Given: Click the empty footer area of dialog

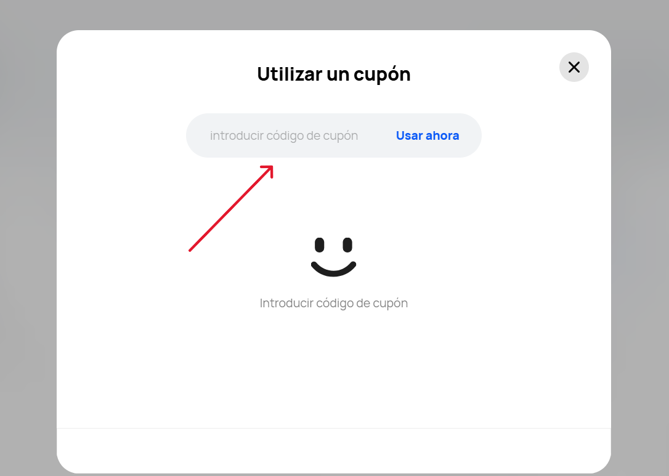Looking at the screenshot, I should pyautogui.click(x=333, y=450).
